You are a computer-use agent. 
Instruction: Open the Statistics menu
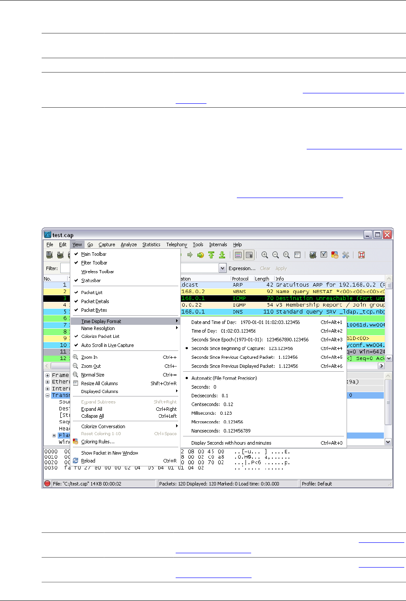(x=151, y=244)
